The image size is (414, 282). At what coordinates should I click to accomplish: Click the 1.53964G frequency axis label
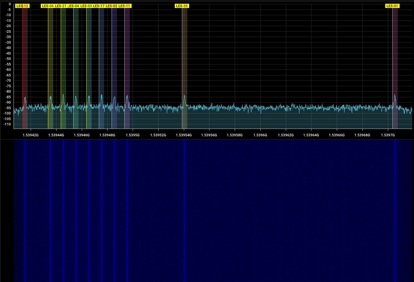(x=311, y=135)
